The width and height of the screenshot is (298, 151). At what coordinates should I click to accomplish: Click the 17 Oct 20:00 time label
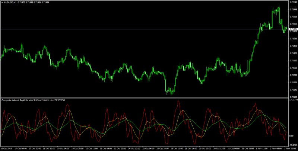click(x=35, y=148)
